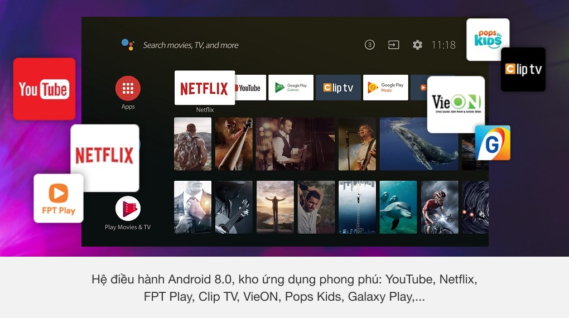
Task: Click the floating VieON logo
Action: pyautogui.click(x=456, y=104)
